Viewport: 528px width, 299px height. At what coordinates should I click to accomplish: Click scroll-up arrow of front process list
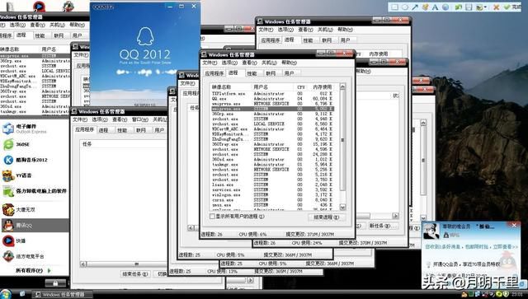click(x=342, y=86)
